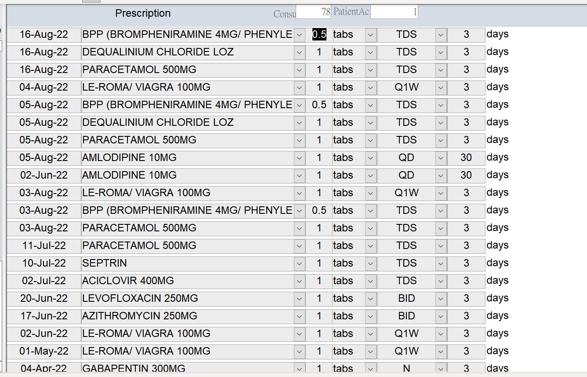Select the 16-Aug-22 date of DEQUALINIUM row
Image resolution: width=587 pixels, height=377 pixels.
[44, 52]
